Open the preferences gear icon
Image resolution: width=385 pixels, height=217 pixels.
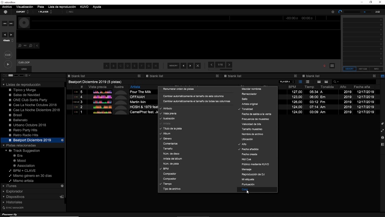[x=333, y=12]
